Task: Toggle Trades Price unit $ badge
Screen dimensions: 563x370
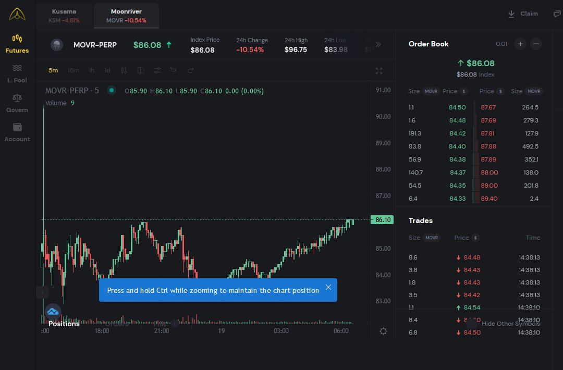Action: [x=475, y=238]
